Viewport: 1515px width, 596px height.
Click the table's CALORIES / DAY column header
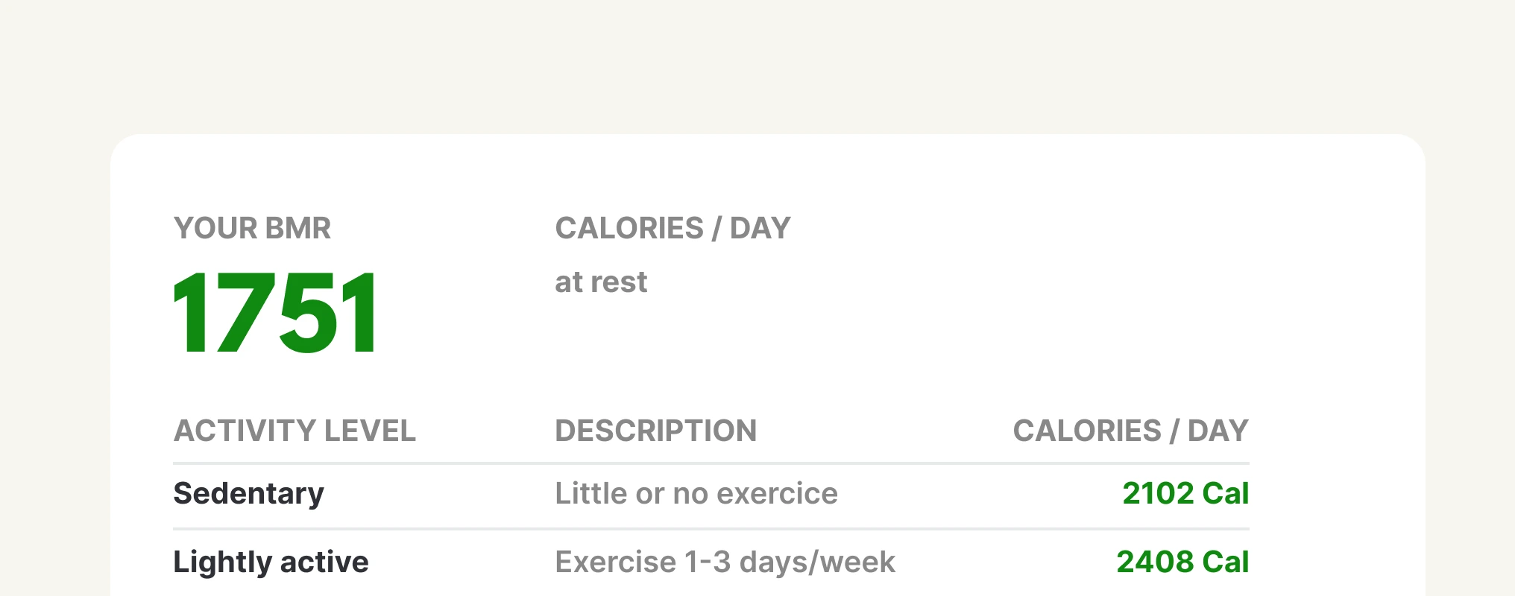coord(1130,431)
